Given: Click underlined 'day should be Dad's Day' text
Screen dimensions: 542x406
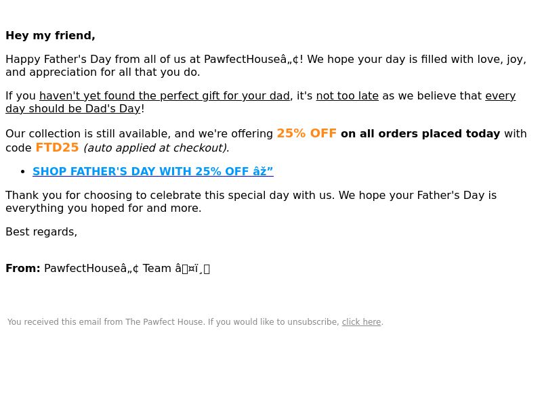Looking at the screenshot, I should (x=73, y=108).
